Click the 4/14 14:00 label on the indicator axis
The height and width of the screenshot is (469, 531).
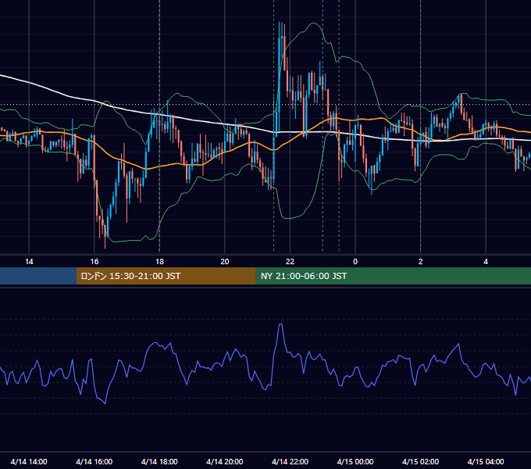pos(29,461)
